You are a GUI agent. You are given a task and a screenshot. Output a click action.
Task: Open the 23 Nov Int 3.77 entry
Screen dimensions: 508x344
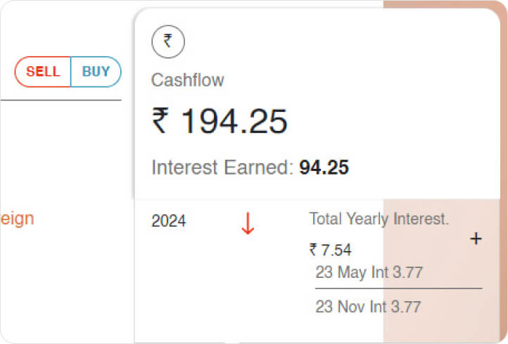[x=368, y=307]
